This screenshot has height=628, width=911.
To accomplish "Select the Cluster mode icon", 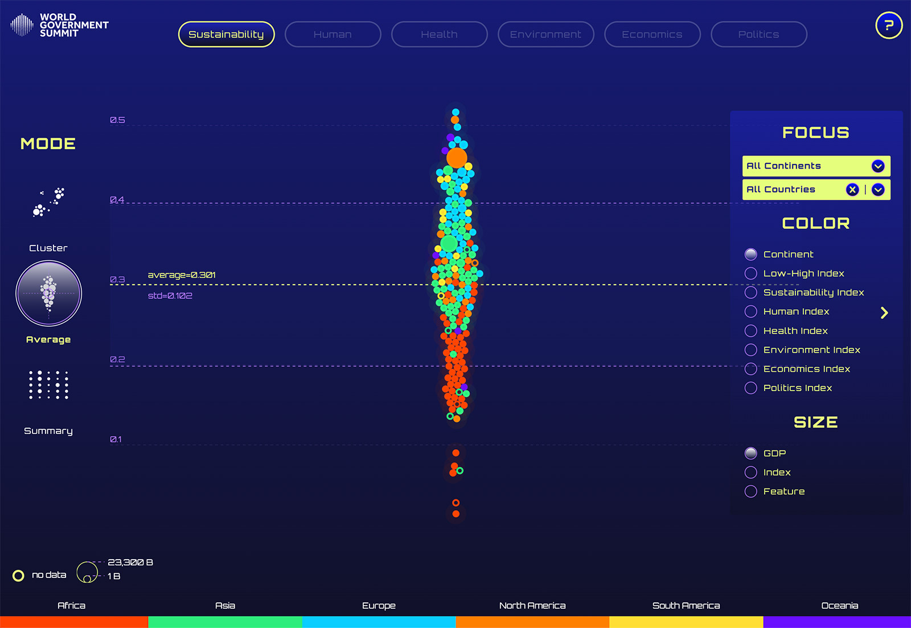I will [x=48, y=202].
